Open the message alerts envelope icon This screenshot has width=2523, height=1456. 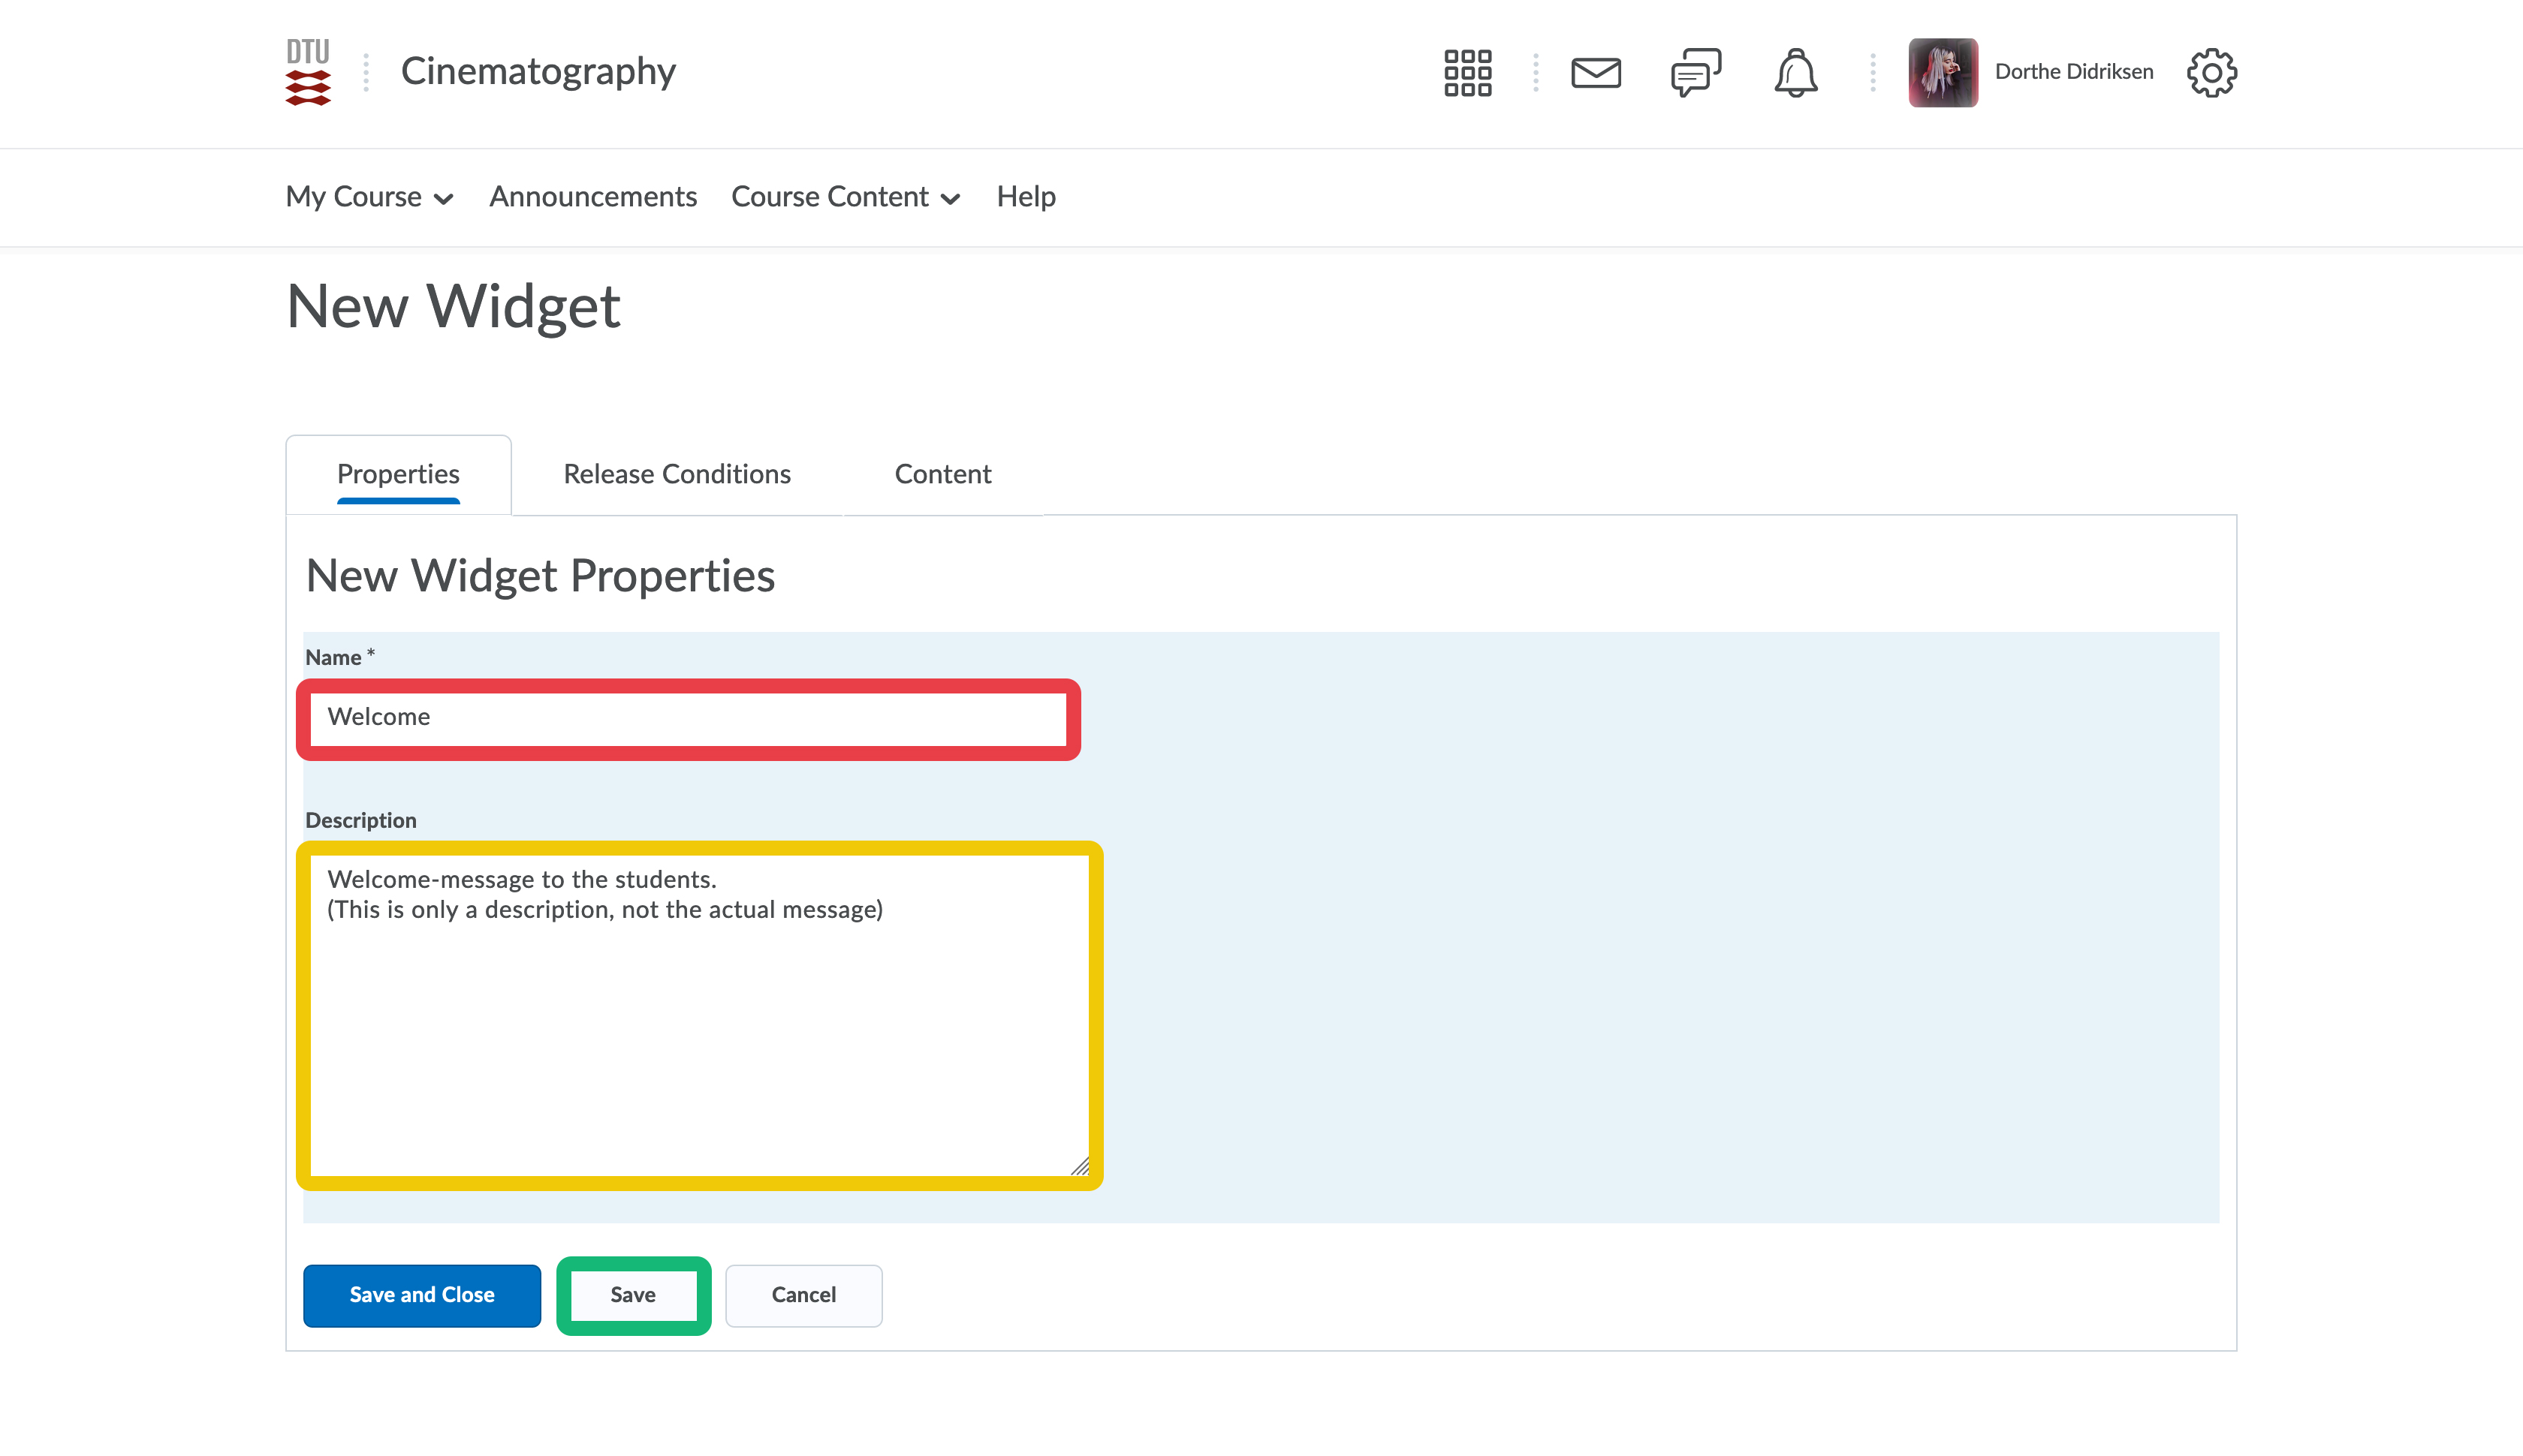(x=1595, y=72)
